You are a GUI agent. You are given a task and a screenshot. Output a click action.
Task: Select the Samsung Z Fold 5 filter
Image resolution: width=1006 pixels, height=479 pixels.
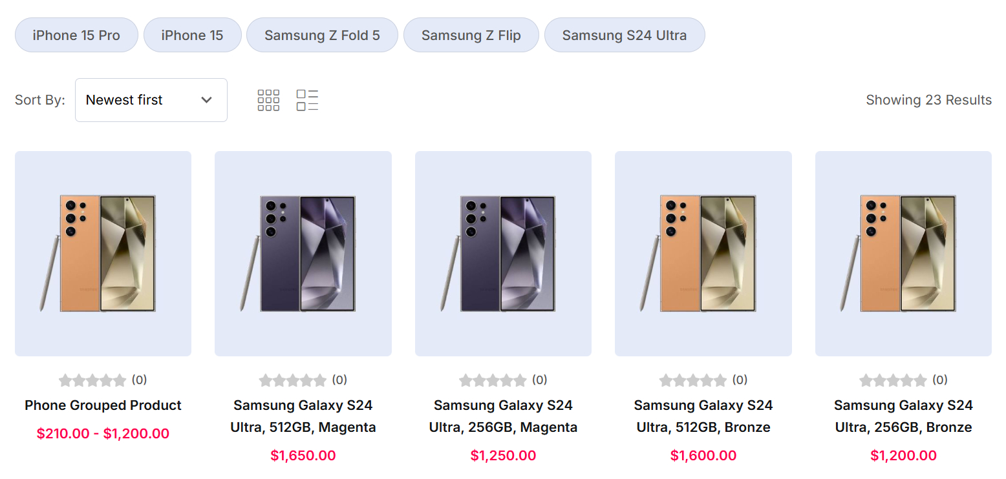322,35
